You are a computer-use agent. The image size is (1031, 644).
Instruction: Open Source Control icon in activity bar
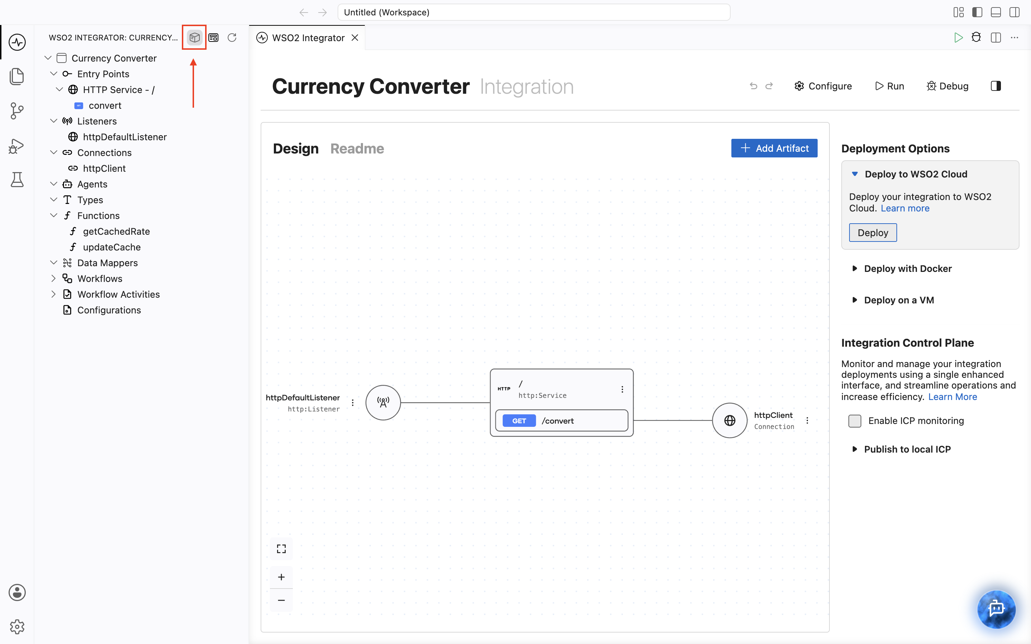(x=17, y=111)
